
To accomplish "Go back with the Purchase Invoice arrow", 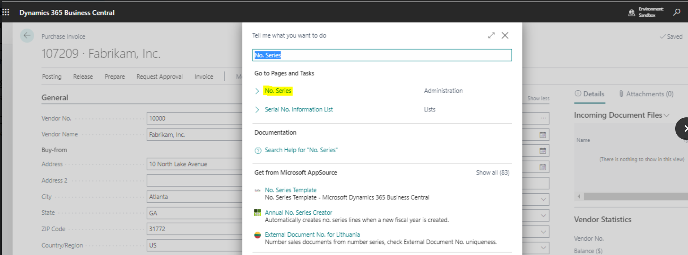I will click(x=27, y=36).
